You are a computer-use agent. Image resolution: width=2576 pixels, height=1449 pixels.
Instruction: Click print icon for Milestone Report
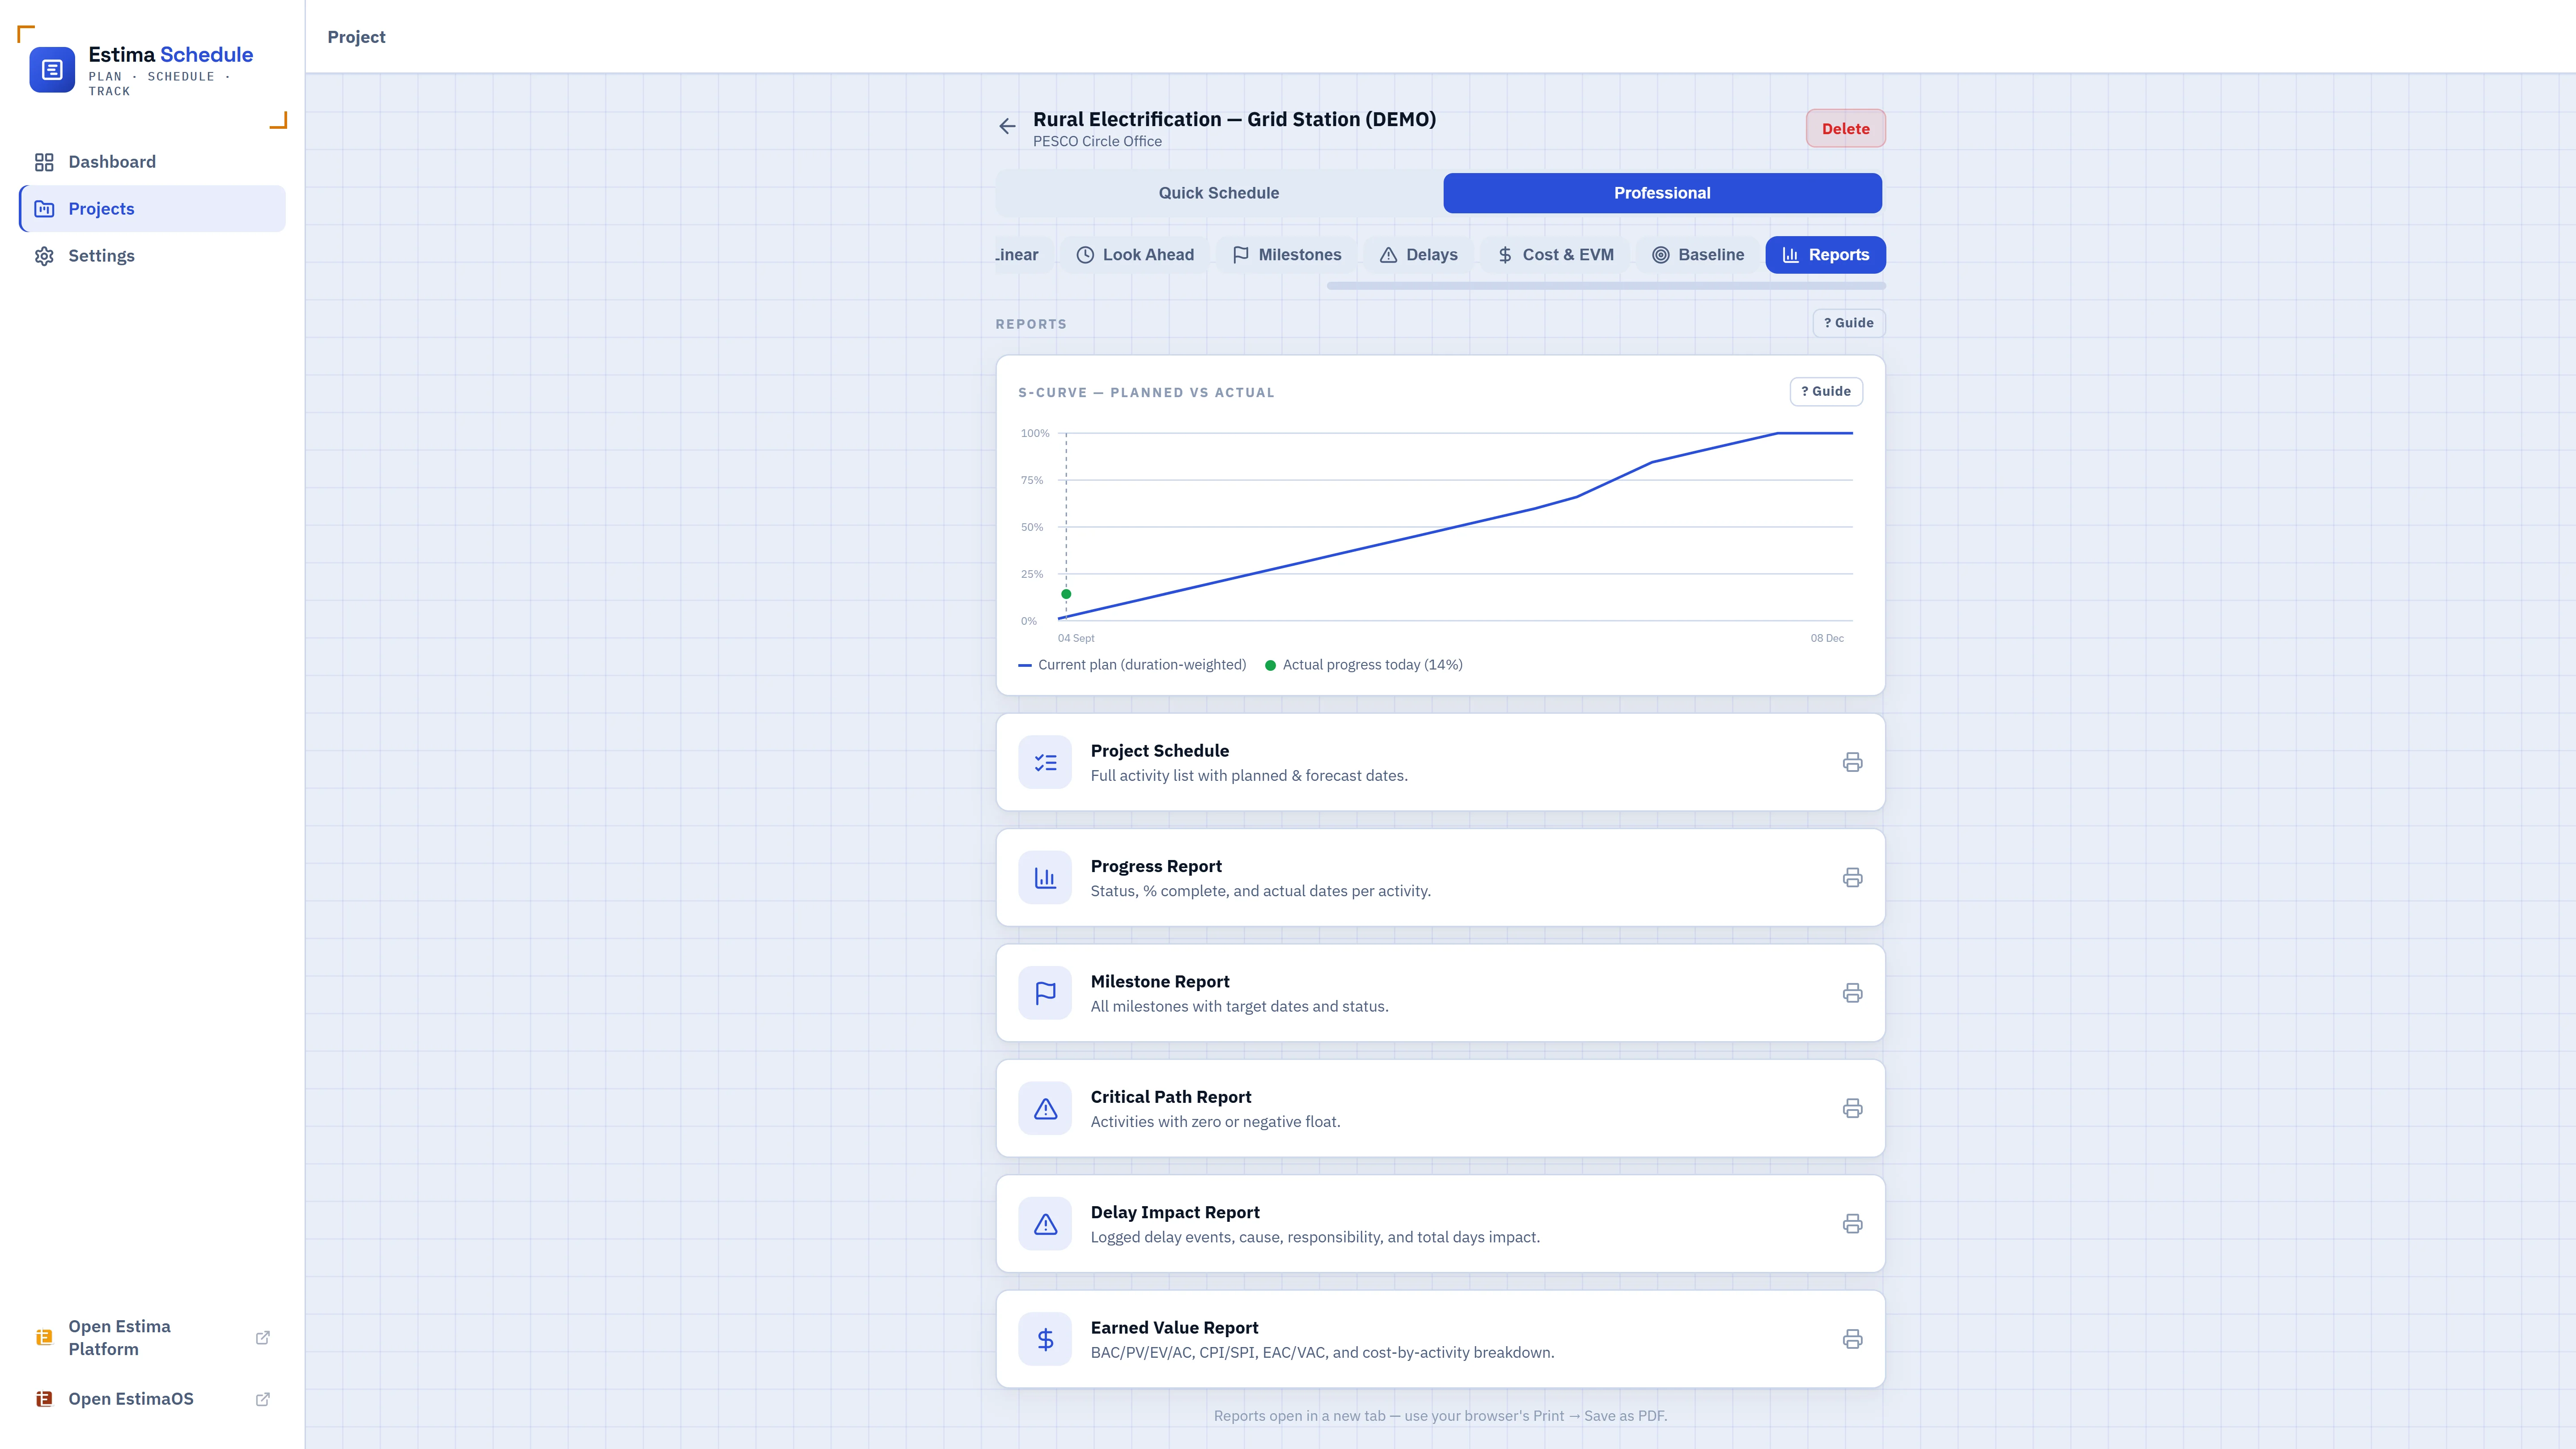pyautogui.click(x=1852, y=993)
